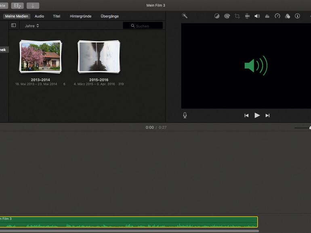Click the import media down-arrow button

pyautogui.click(x=33, y=6)
